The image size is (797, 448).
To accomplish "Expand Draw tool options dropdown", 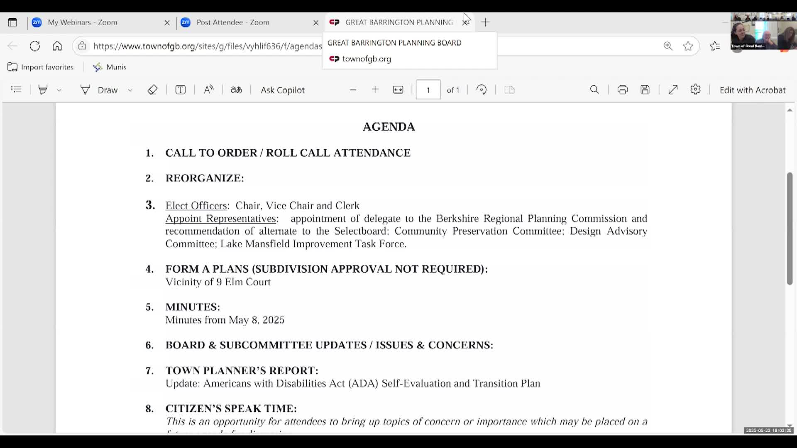I will (130, 90).
